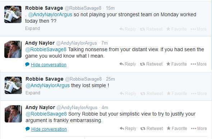Image resolution: width=212 pixels, height=139 pixels.
Task: Favorite Robbie Savage's 15m tweet
Action: coord(176,29)
